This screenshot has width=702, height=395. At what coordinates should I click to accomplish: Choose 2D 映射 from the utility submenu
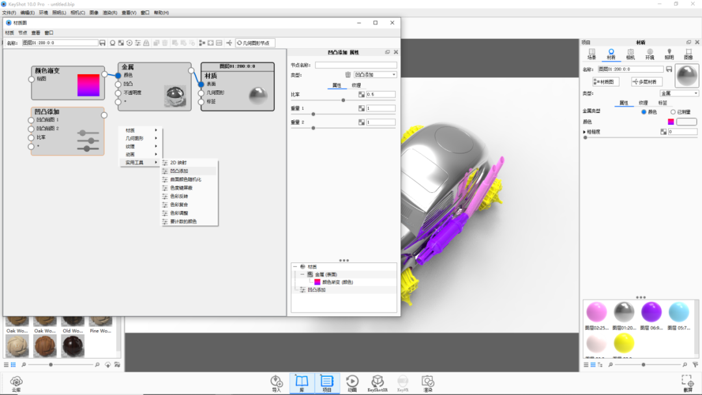pyautogui.click(x=189, y=163)
